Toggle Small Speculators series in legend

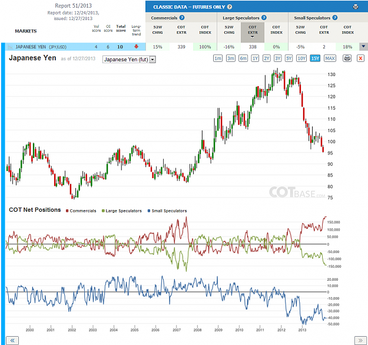[167, 211]
